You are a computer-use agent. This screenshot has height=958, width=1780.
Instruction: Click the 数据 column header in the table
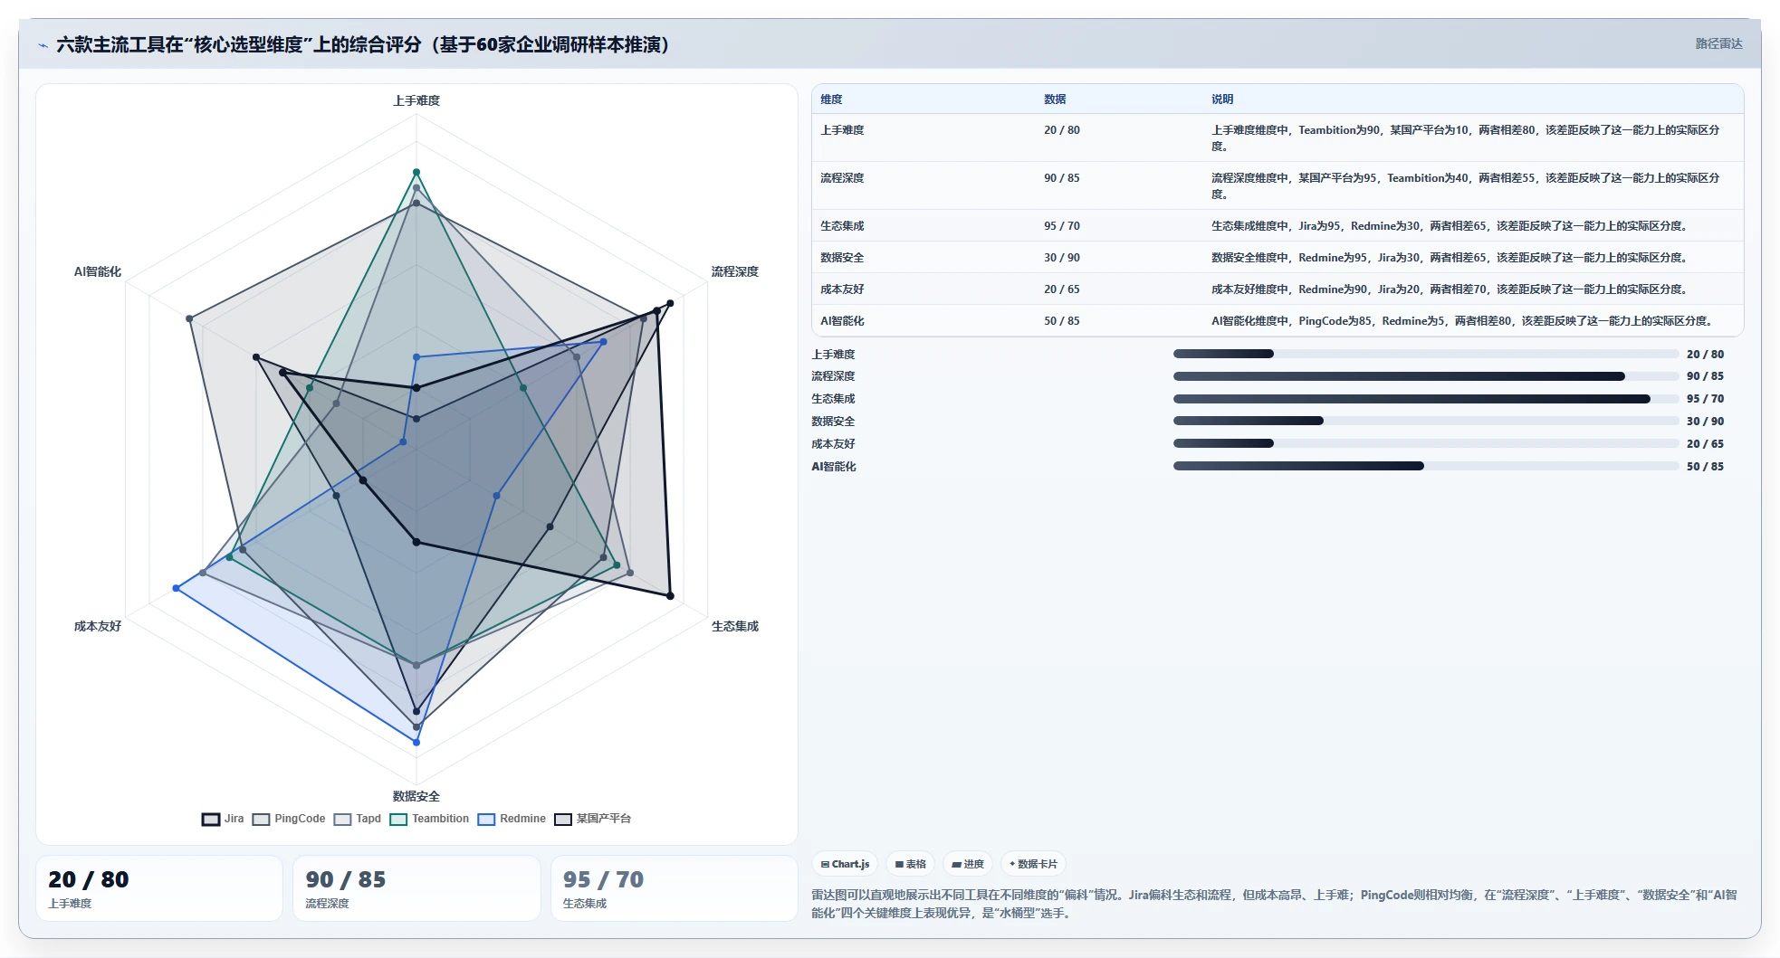coord(1055,100)
